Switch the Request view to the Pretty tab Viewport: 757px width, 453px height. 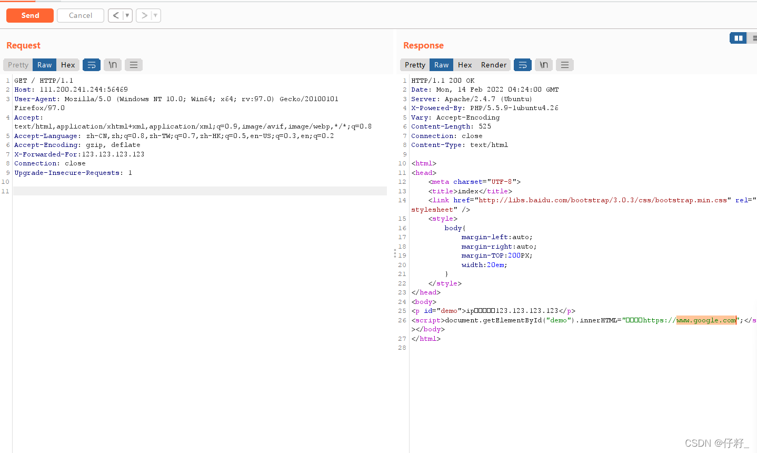(18, 65)
